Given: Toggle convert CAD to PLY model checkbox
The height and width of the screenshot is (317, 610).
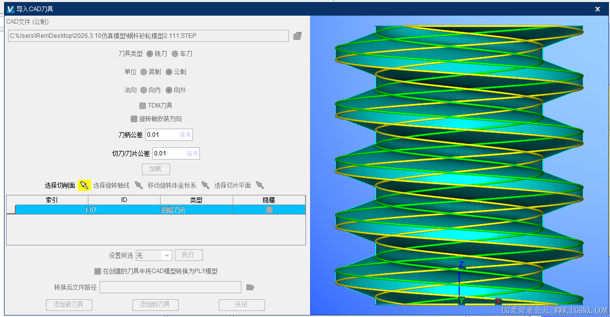Looking at the screenshot, I should click(97, 271).
